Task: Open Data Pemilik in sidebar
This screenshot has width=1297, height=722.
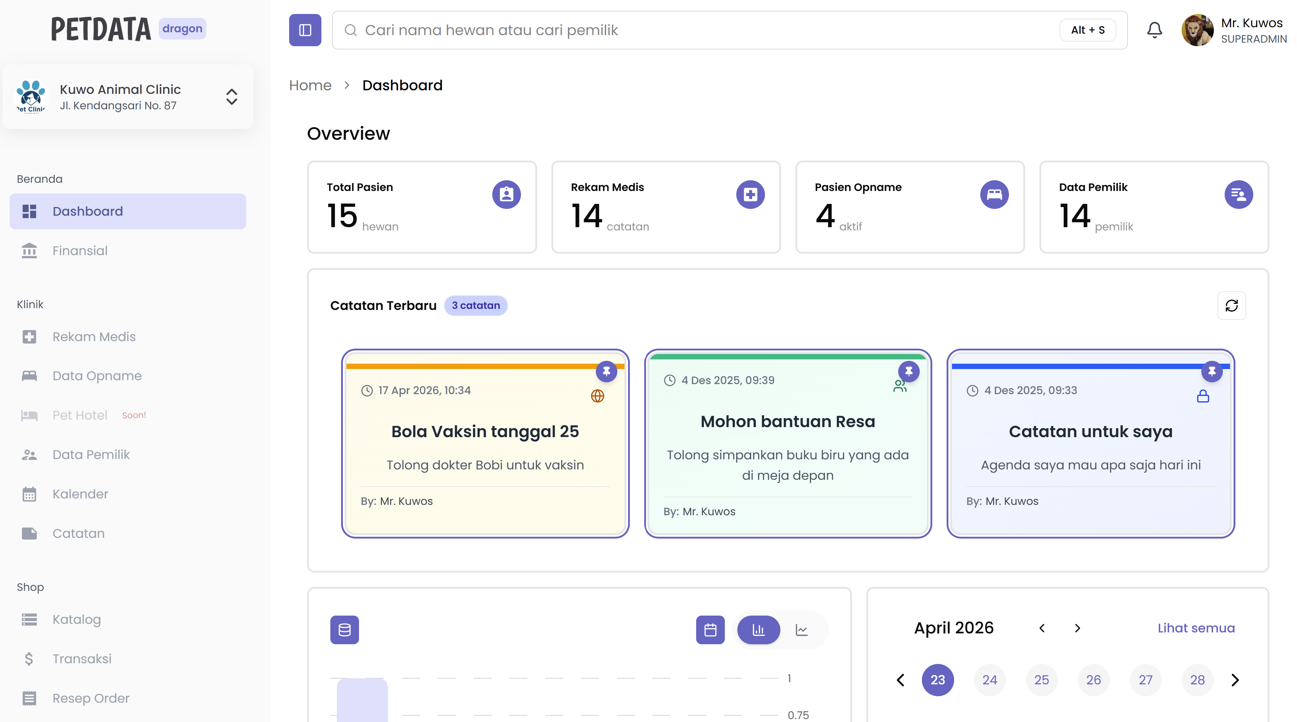Action: coord(128,455)
